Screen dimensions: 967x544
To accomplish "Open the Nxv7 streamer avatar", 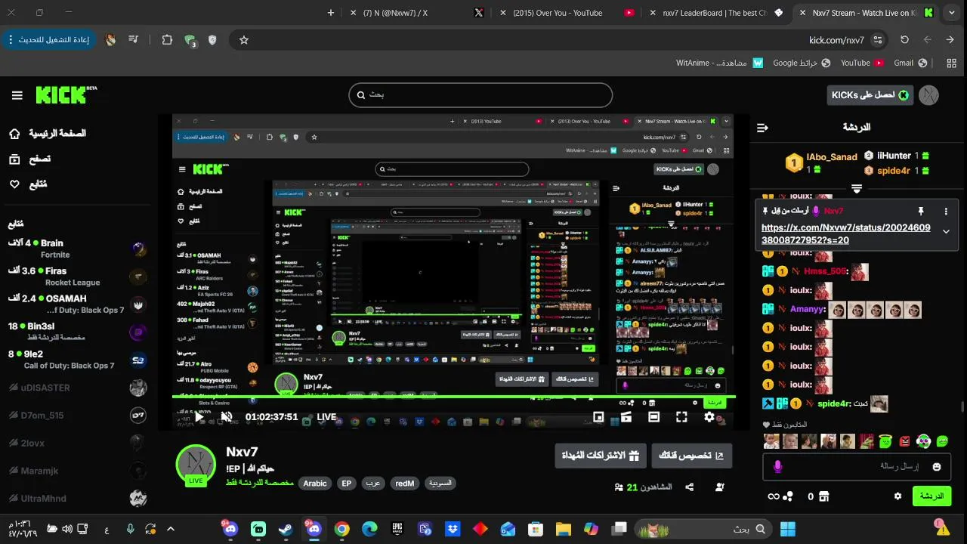I will coord(196,465).
